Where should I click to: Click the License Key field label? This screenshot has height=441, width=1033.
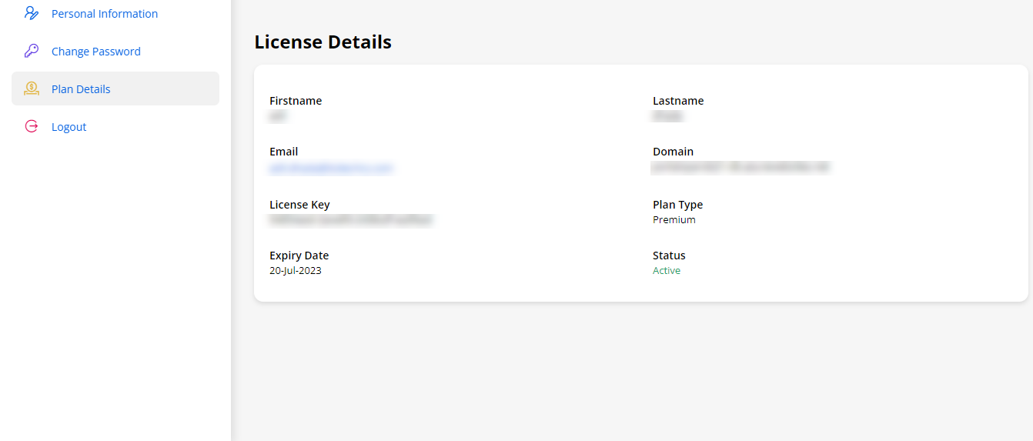click(299, 205)
